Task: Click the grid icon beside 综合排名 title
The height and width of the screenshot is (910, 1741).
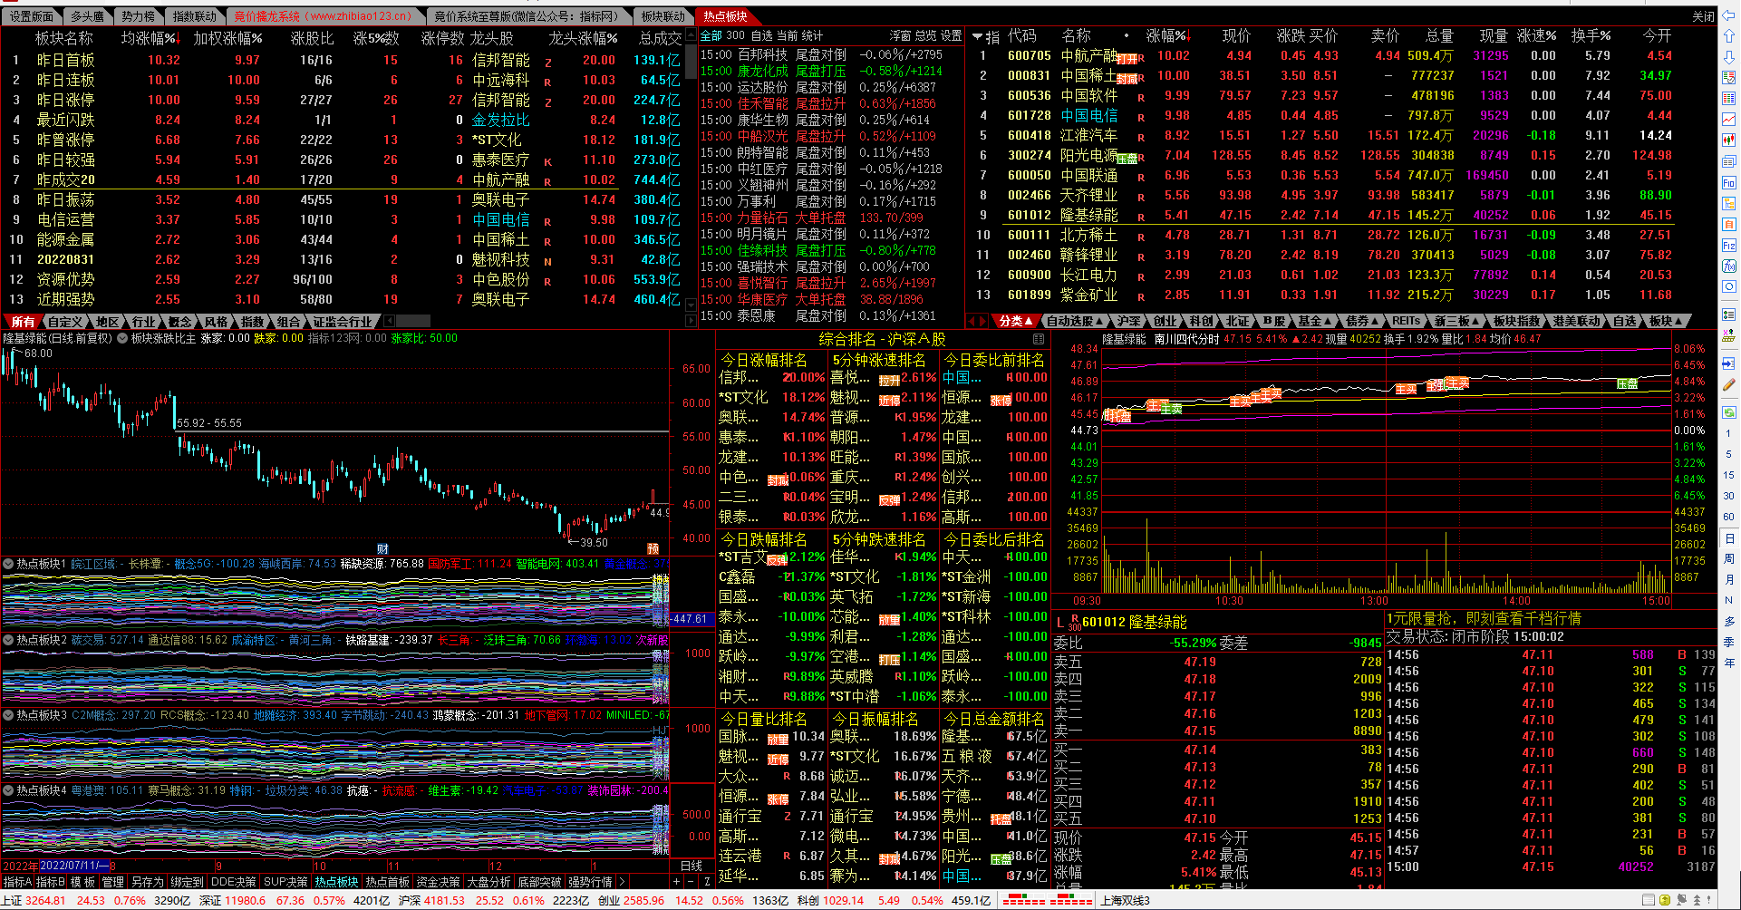Action: pyautogui.click(x=1039, y=339)
